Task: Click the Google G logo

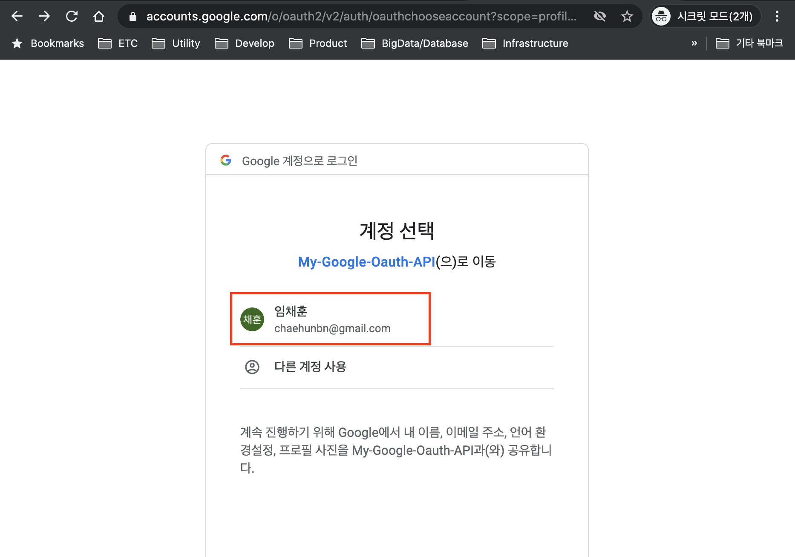Action: [226, 160]
